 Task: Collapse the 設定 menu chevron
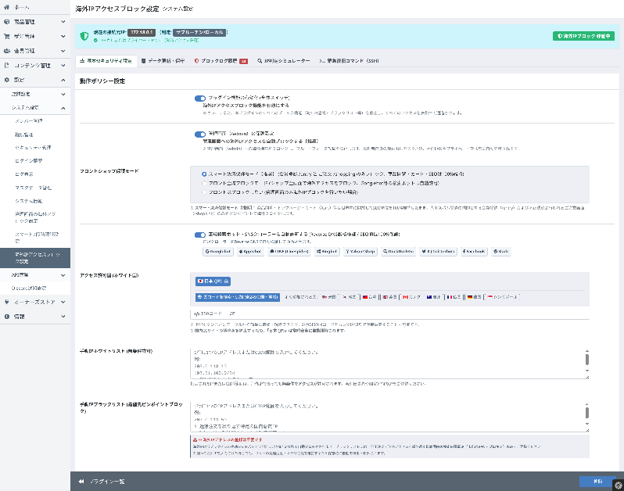(x=63, y=80)
